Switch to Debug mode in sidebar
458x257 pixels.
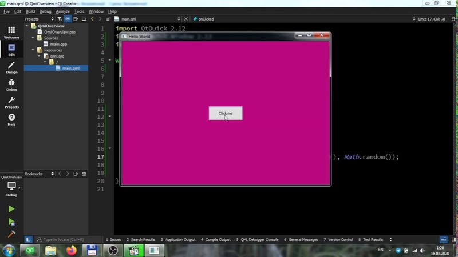pyautogui.click(x=11, y=85)
